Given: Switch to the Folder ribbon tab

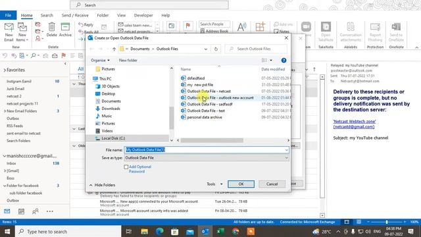Looking at the screenshot, I should click(x=103, y=15).
